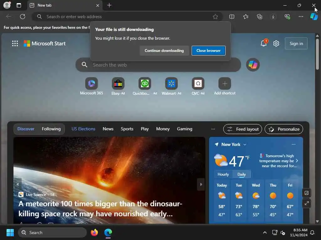Close the New tab tab

(x=98, y=5)
